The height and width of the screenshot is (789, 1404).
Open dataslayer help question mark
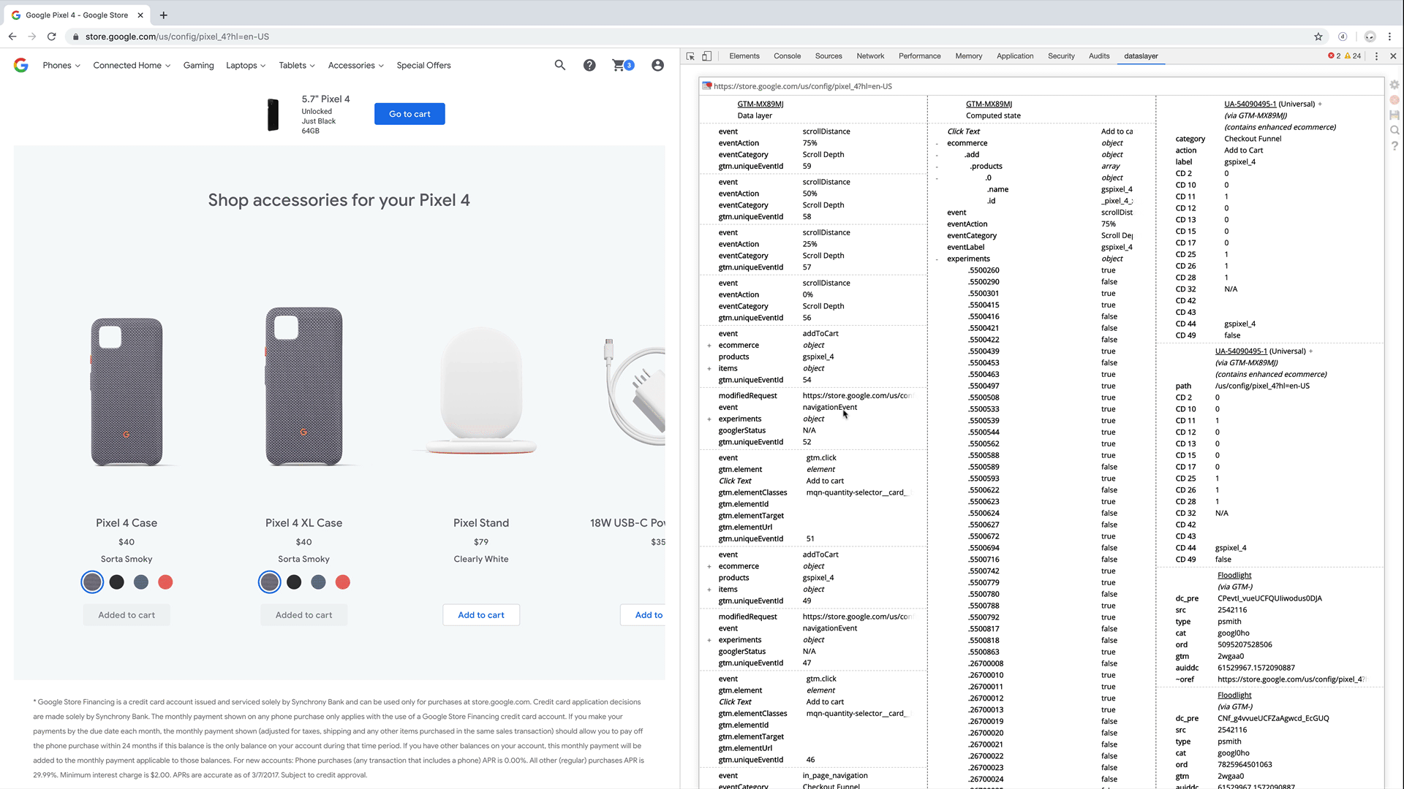tap(1394, 146)
